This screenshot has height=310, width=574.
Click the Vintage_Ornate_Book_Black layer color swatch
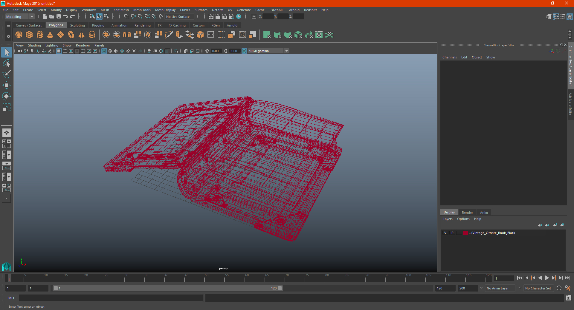click(465, 233)
